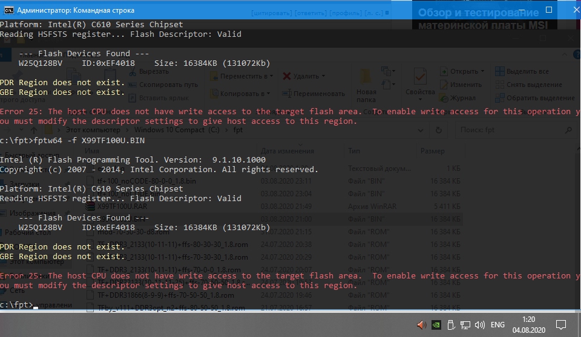Click the final c:\fpt> prompt
This screenshot has width=581, height=337.
point(17,304)
